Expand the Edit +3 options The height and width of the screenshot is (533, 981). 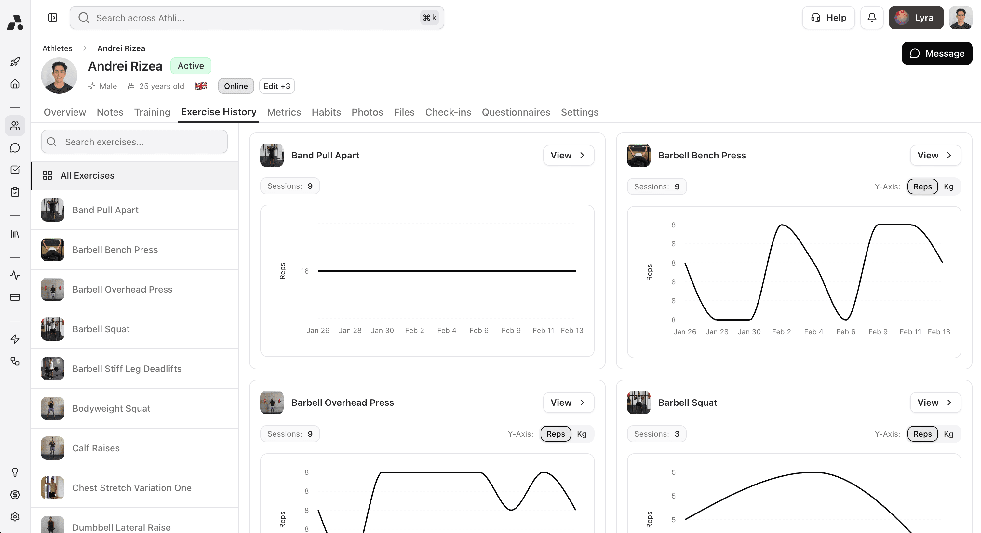click(277, 86)
